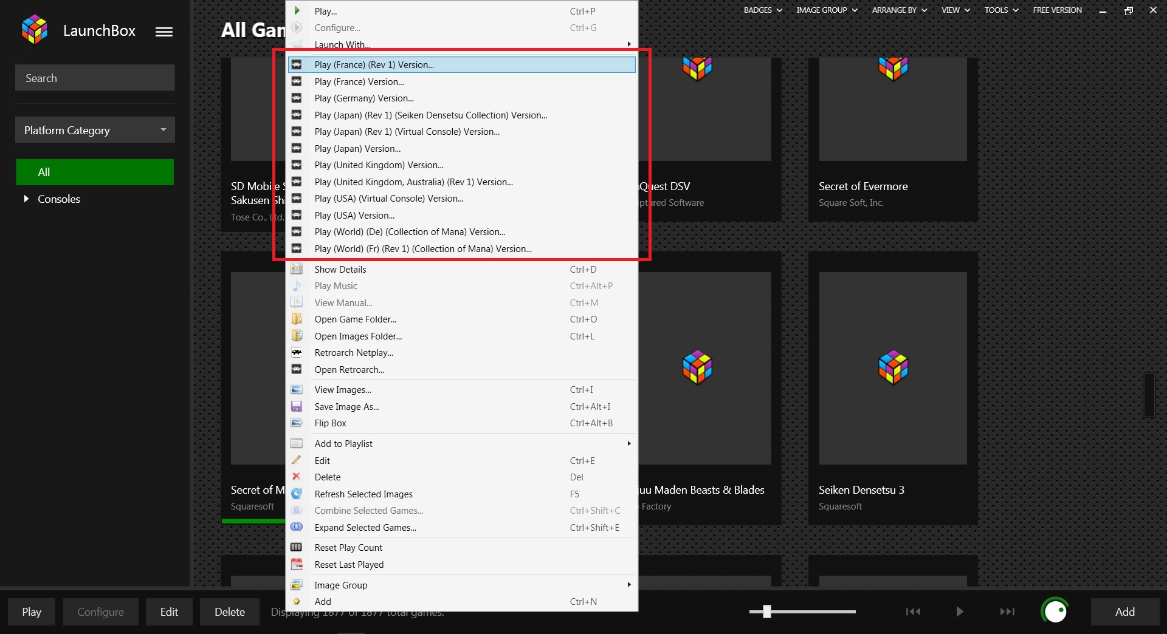
Task: Click the Add to Playlist list icon
Action: point(297,443)
